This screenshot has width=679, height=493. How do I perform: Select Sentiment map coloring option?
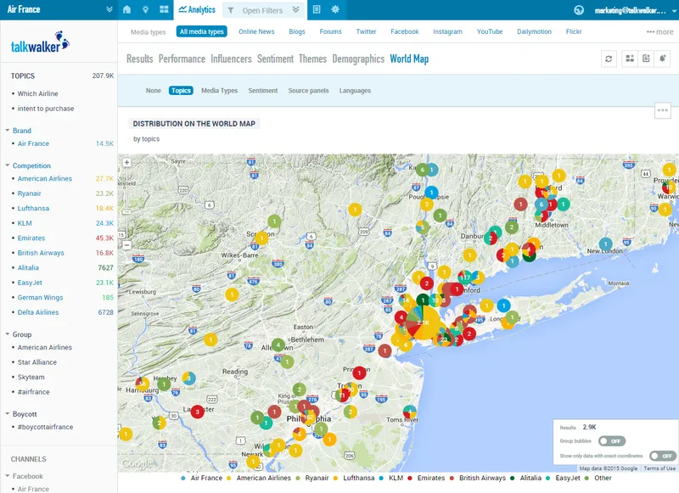pos(263,91)
